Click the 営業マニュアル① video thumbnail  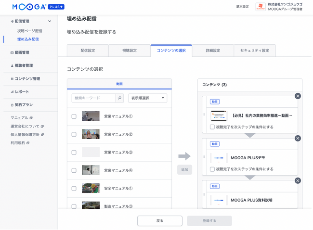tap(91, 116)
